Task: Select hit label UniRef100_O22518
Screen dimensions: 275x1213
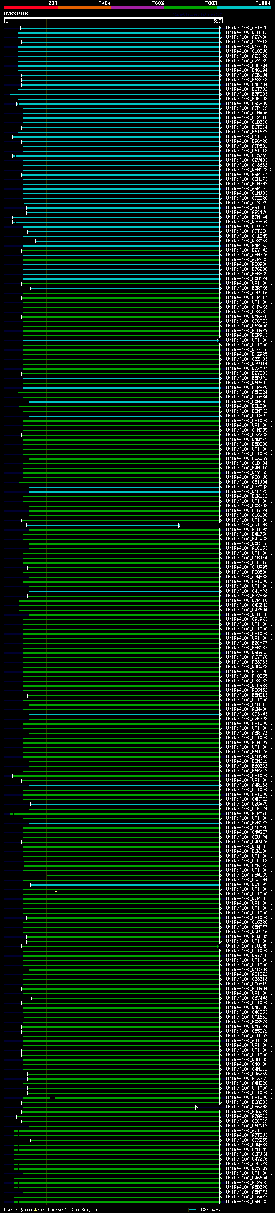Action: coord(247,118)
